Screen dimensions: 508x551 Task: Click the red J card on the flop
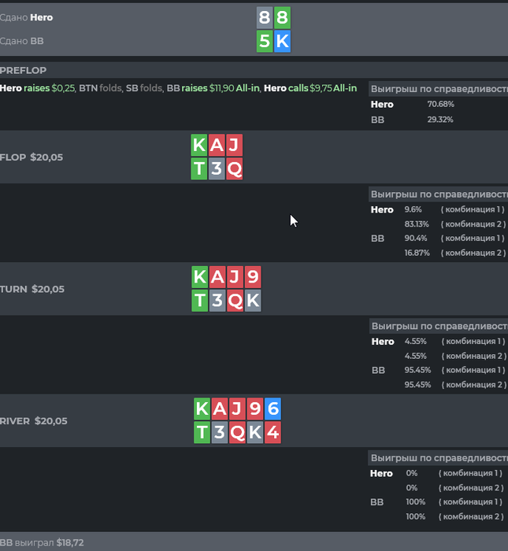tap(234, 145)
